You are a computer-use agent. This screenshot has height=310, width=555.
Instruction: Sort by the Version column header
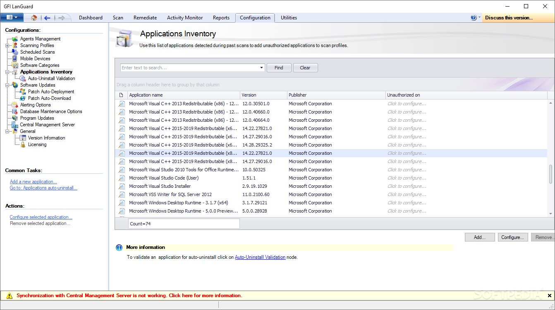(x=263, y=95)
